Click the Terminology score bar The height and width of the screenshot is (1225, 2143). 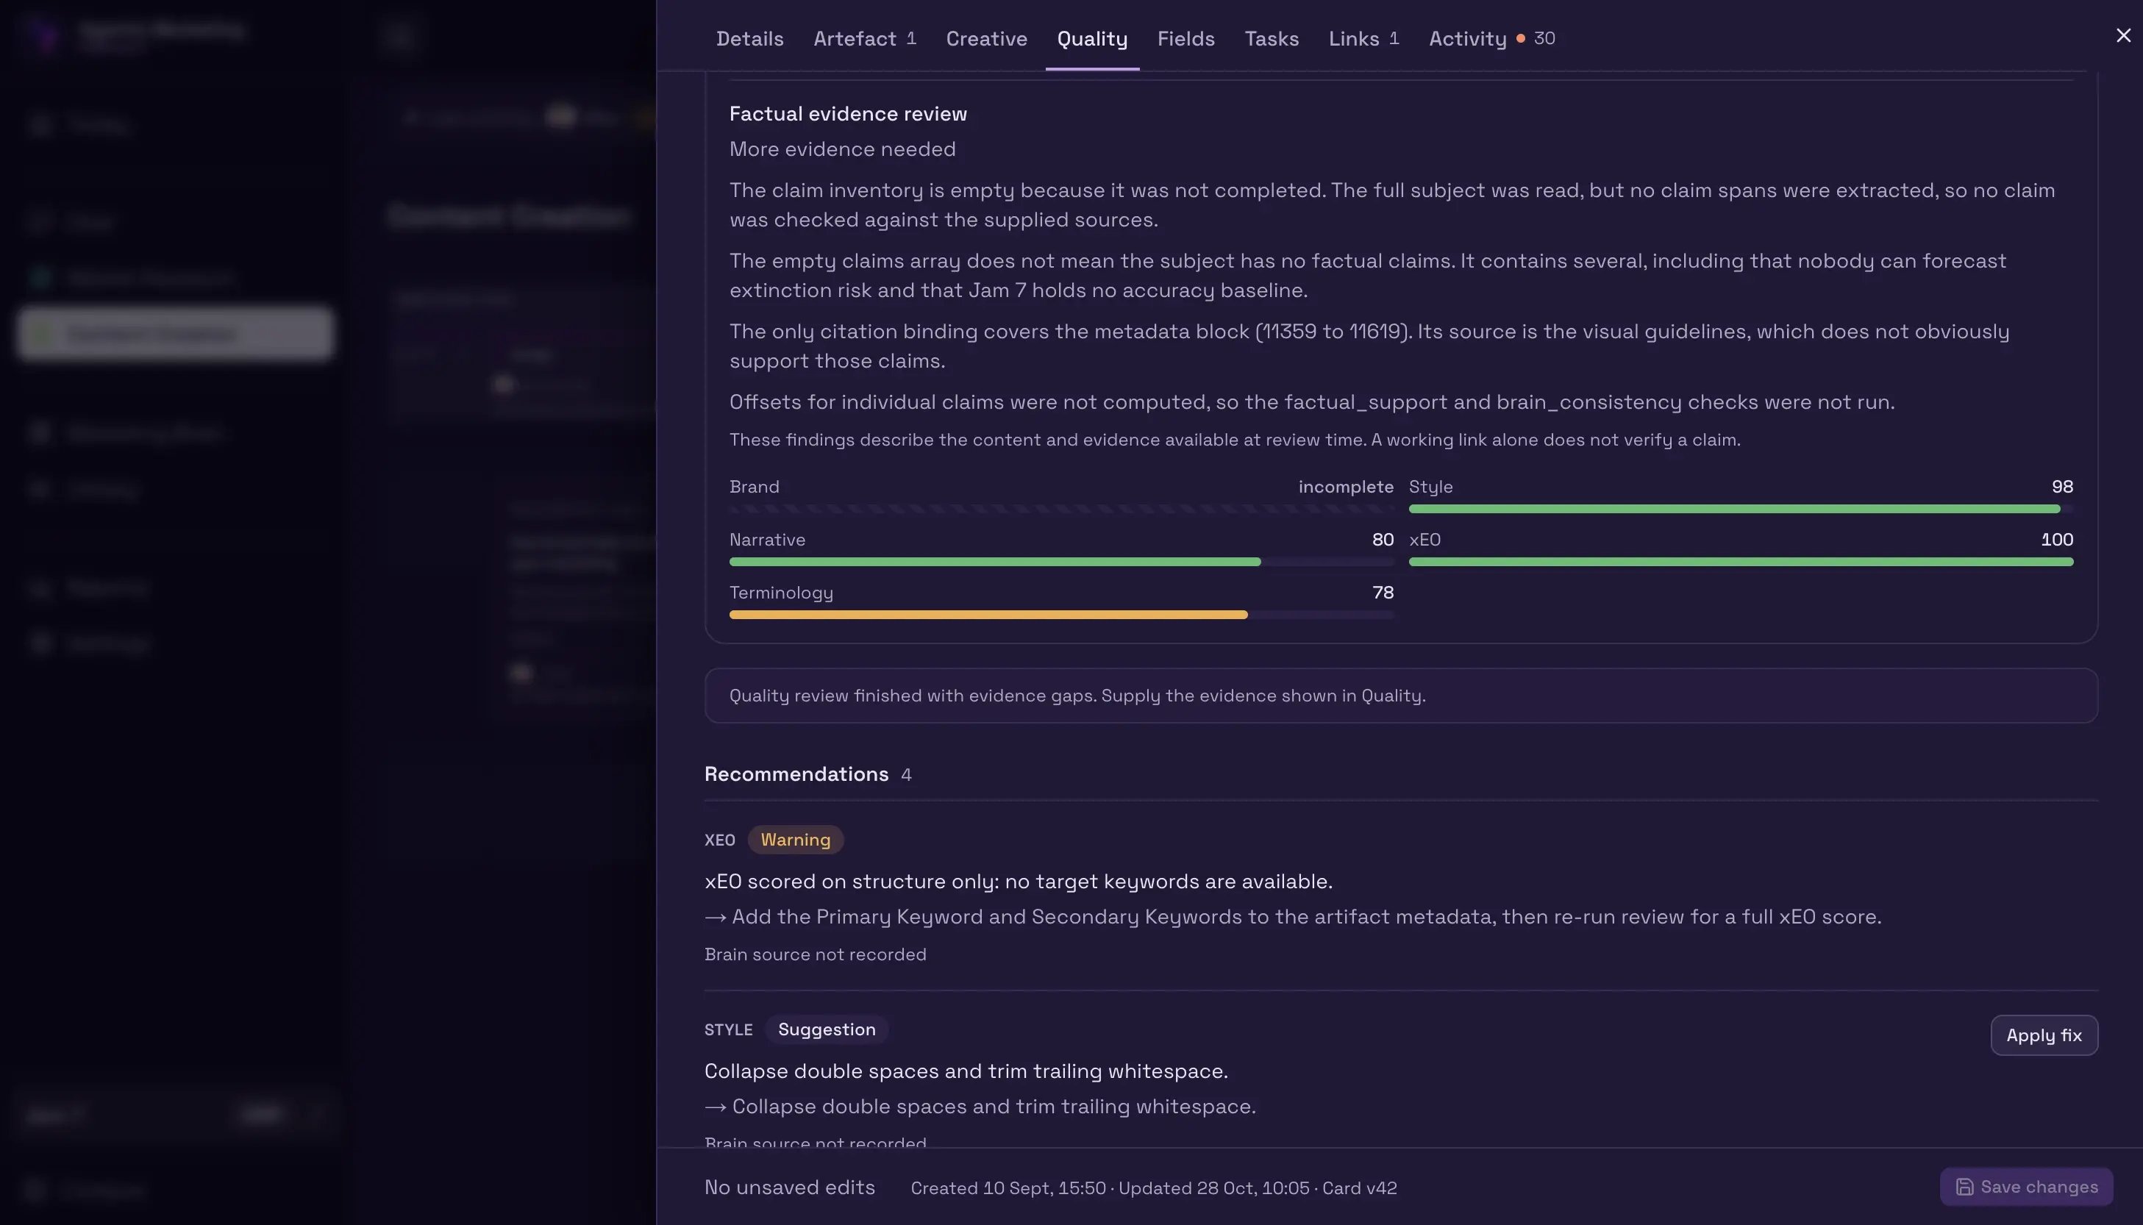(1061, 615)
